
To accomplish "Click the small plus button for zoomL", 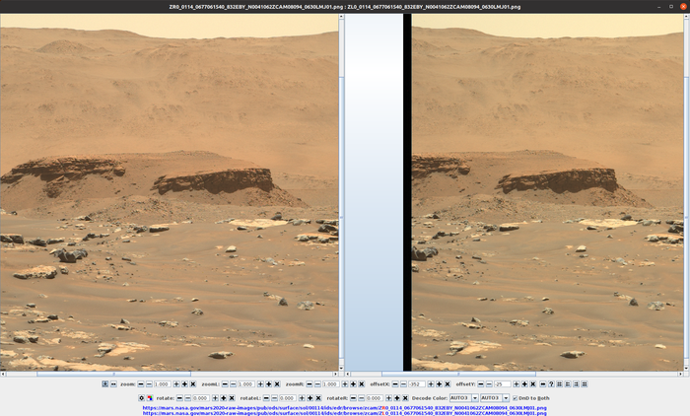I will (x=260, y=384).
